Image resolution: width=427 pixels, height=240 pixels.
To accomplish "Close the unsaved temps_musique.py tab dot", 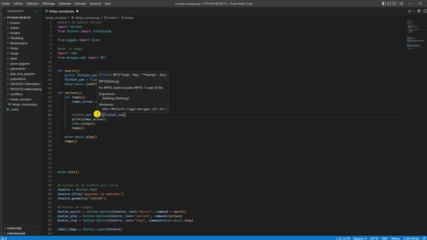I will [77, 11].
